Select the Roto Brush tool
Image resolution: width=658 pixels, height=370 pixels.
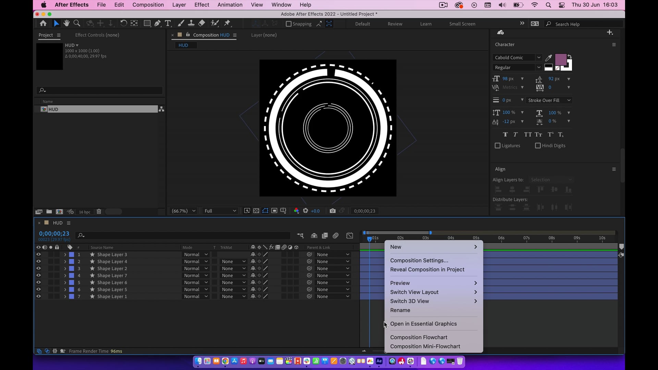coord(215,23)
